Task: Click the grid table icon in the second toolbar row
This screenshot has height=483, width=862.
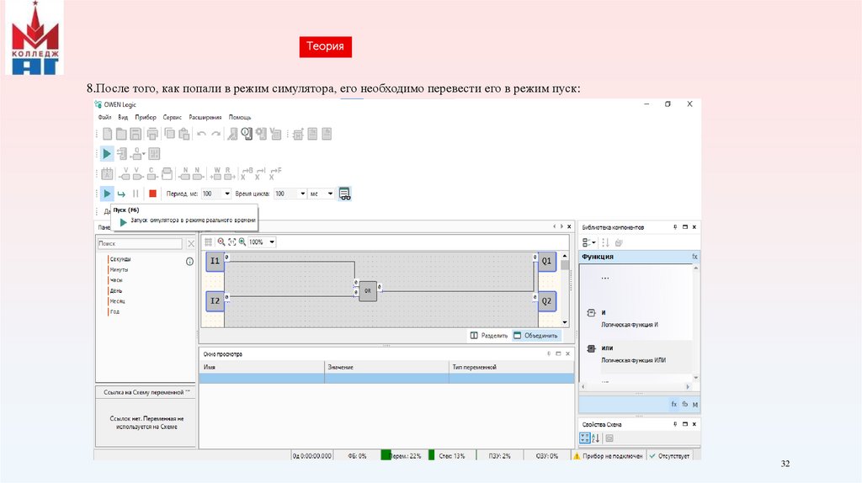Action: (155, 154)
